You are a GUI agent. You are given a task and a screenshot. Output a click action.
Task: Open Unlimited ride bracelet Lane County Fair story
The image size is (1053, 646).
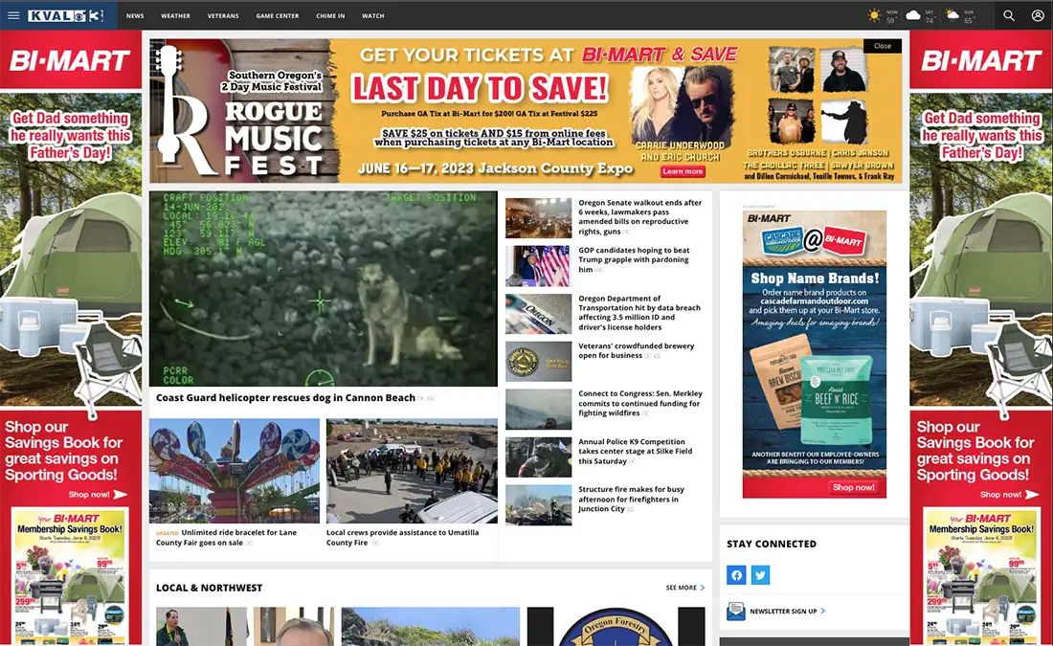(x=226, y=537)
